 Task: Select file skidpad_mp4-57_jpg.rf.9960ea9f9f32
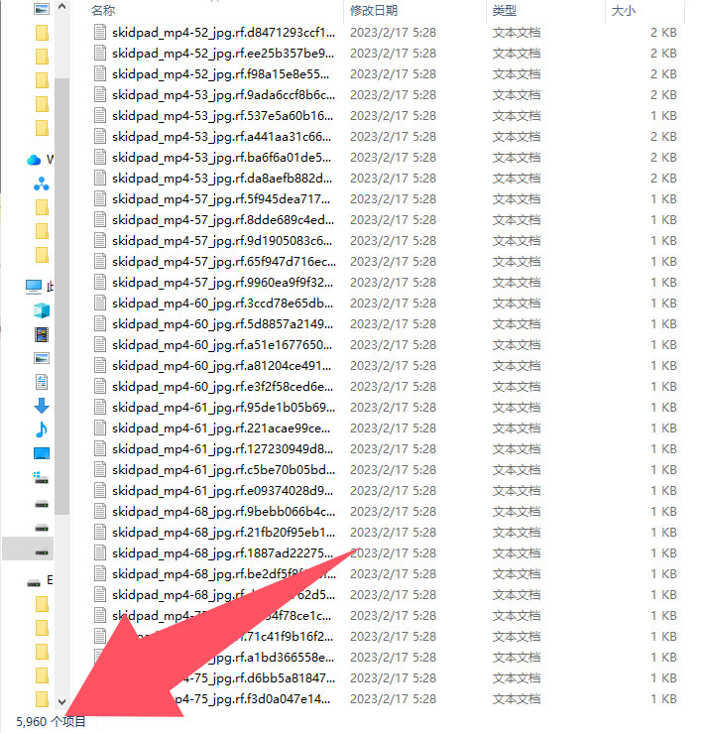[222, 283]
